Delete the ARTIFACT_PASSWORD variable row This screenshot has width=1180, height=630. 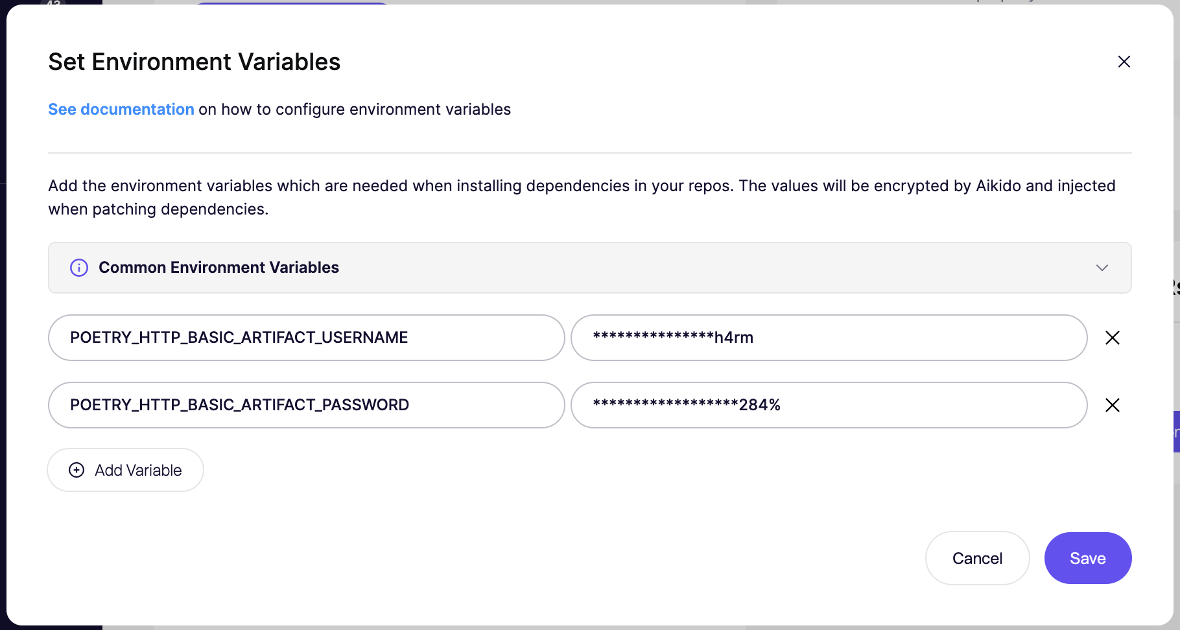(x=1112, y=405)
